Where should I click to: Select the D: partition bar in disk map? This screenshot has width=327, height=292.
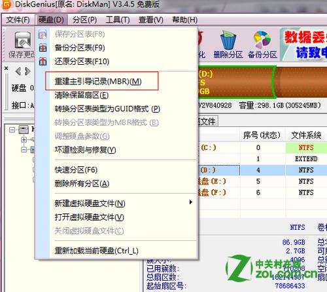tap(237, 82)
